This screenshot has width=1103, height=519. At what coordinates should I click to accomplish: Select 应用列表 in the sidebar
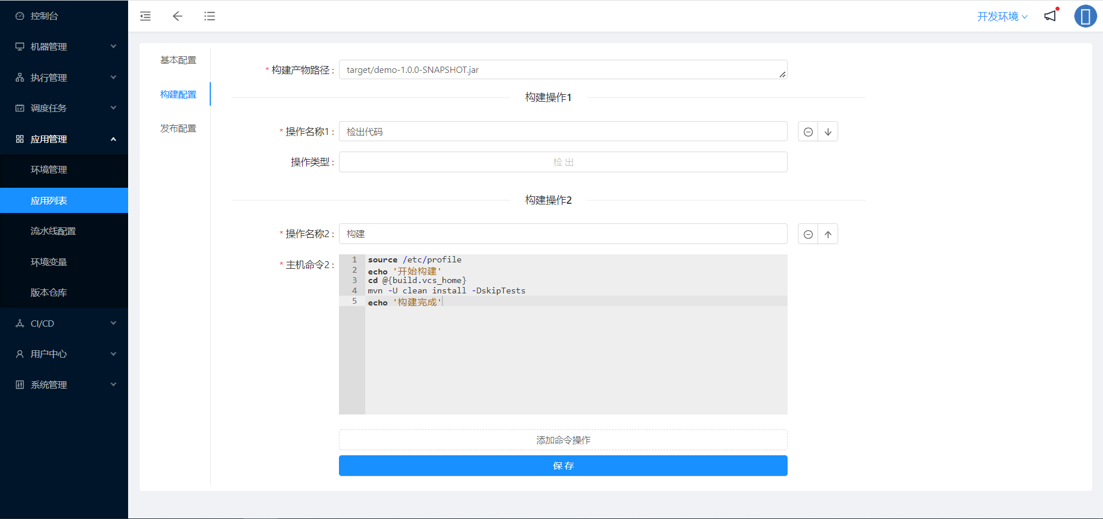tap(64, 200)
